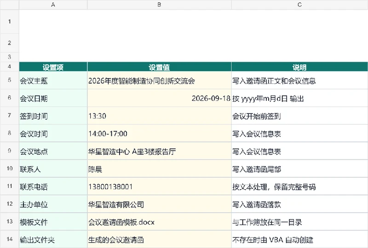368x248 pixels.
Task: Select row 14 header
Action: pyautogui.click(x=9, y=239)
